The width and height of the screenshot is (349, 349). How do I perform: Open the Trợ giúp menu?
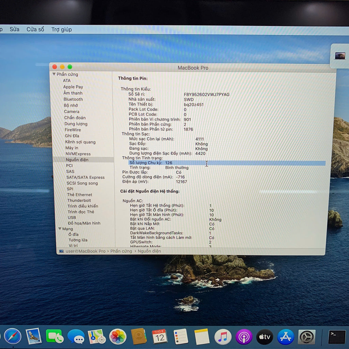tap(61, 30)
